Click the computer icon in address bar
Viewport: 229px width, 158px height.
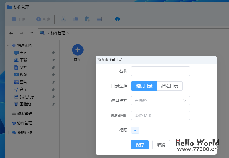click(x=42, y=33)
